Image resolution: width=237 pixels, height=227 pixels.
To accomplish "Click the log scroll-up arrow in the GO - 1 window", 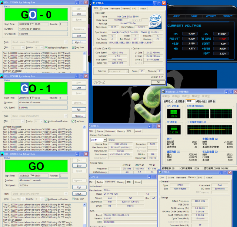I will [x=84, y=127].
